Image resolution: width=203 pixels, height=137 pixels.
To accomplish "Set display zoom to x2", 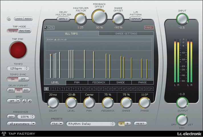I will (x=58, y=39).
